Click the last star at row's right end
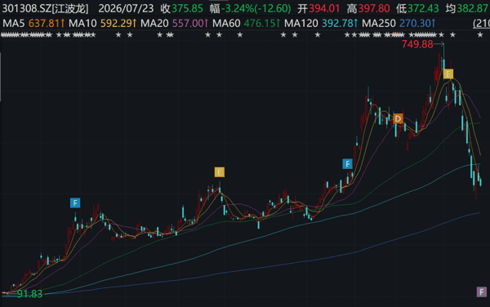The width and height of the screenshot is (490, 307). click(x=480, y=35)
